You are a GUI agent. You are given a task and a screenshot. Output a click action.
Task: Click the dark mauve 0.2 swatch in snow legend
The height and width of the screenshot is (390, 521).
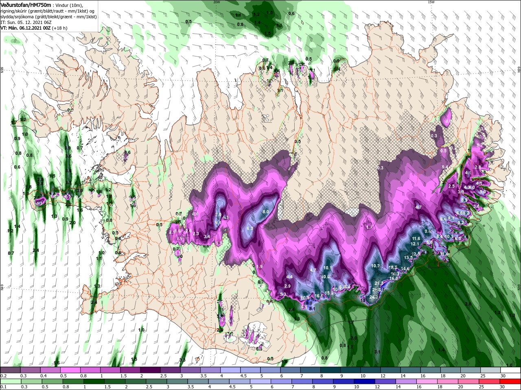(10, 370)
